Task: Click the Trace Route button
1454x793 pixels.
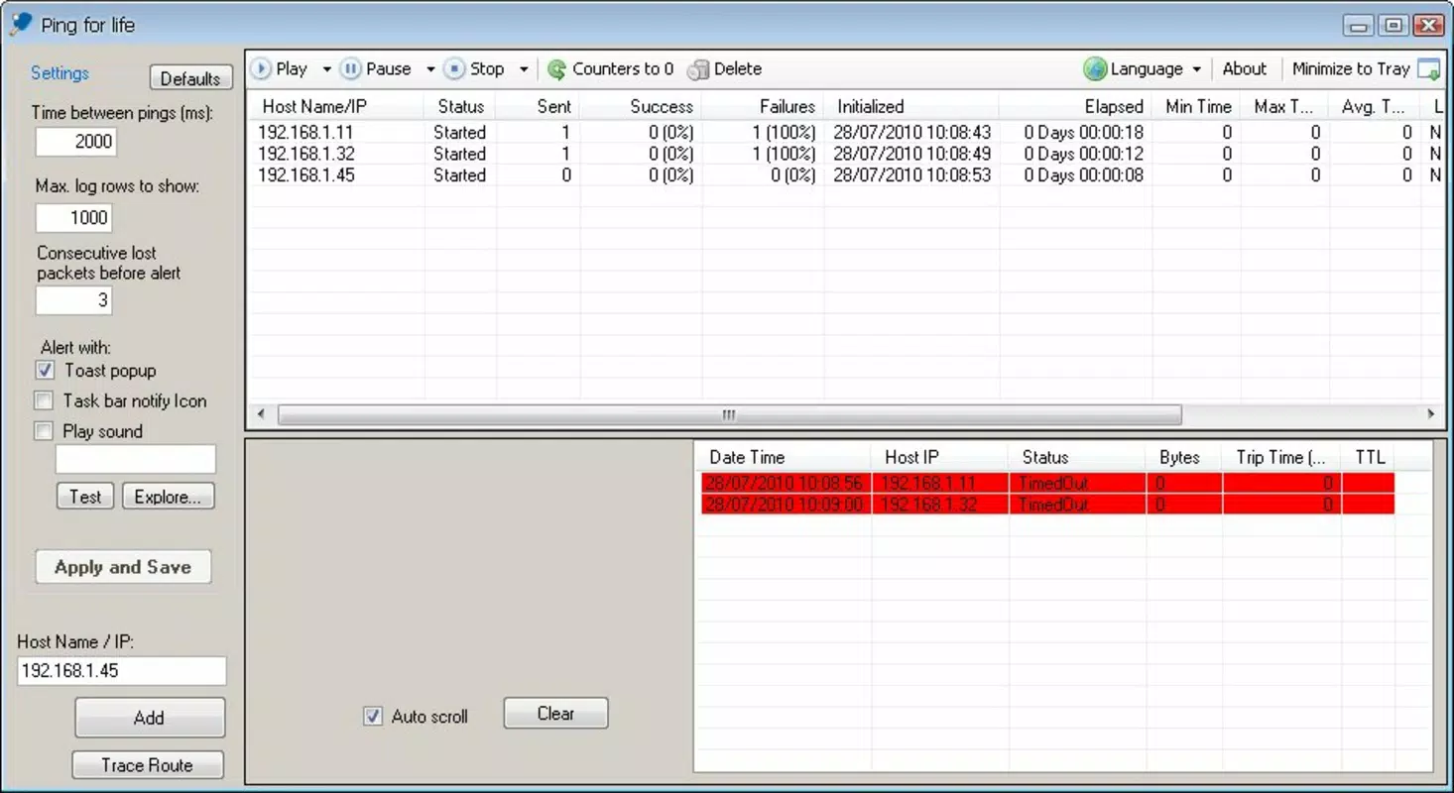Action: (x=148, y=765)
